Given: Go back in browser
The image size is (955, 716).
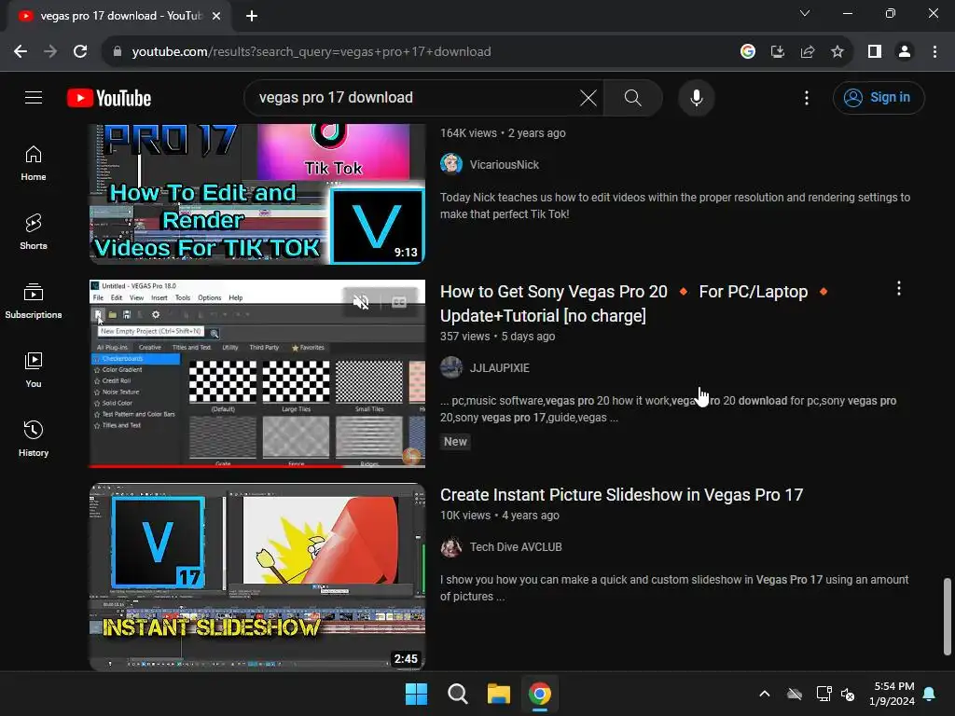Looking at the screenshot, I should point(21,52).
